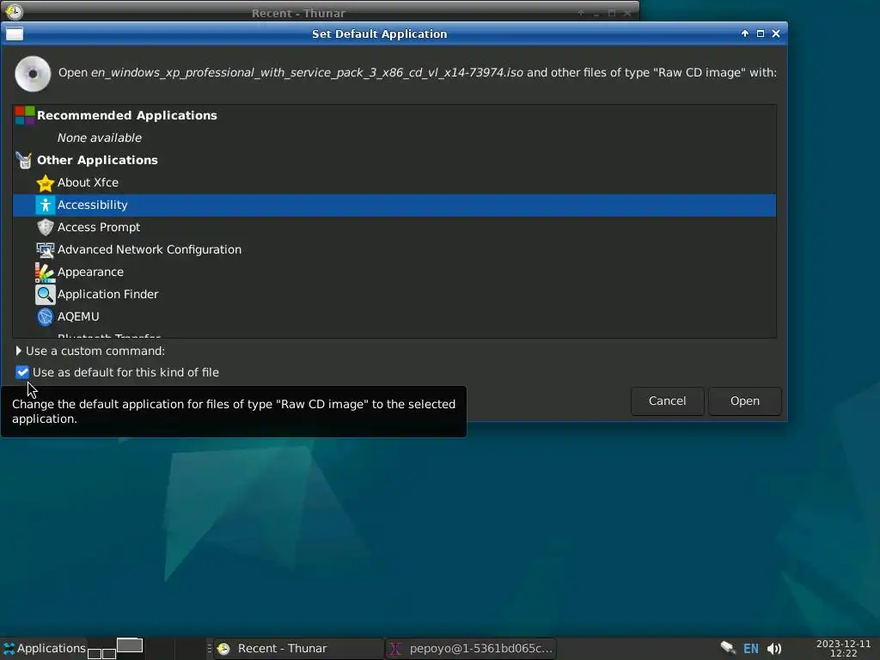Click the Other Applications category icon
880x660 pixels.
point(25,161)
